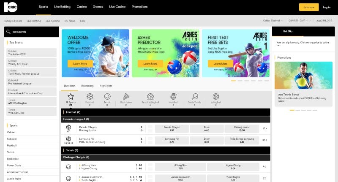
Task: Collapse the Indonesia - League 3 group
Action: [x=165, y=119]
